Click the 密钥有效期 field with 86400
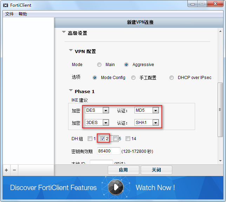226x202 pixels. [x=109, y=151]
